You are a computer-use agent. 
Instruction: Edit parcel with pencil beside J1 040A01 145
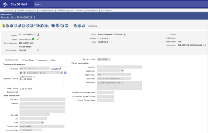point(38,39)
